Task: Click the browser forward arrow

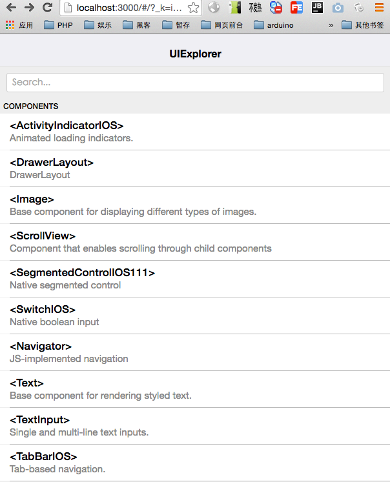Action: pyautogui.click(x=29, y=8)
